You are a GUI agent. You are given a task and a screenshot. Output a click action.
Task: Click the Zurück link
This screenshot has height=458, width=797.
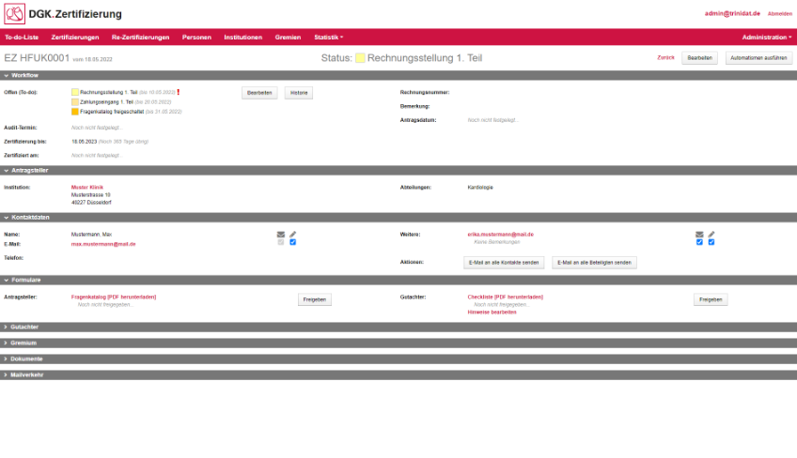coord(665,58)
